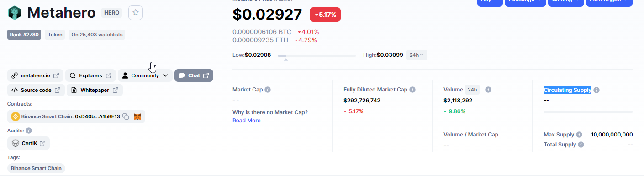The width and height of the screenshot is (644, 176).
Task: Click the info icon next to Audits
Action: point(29,131)
